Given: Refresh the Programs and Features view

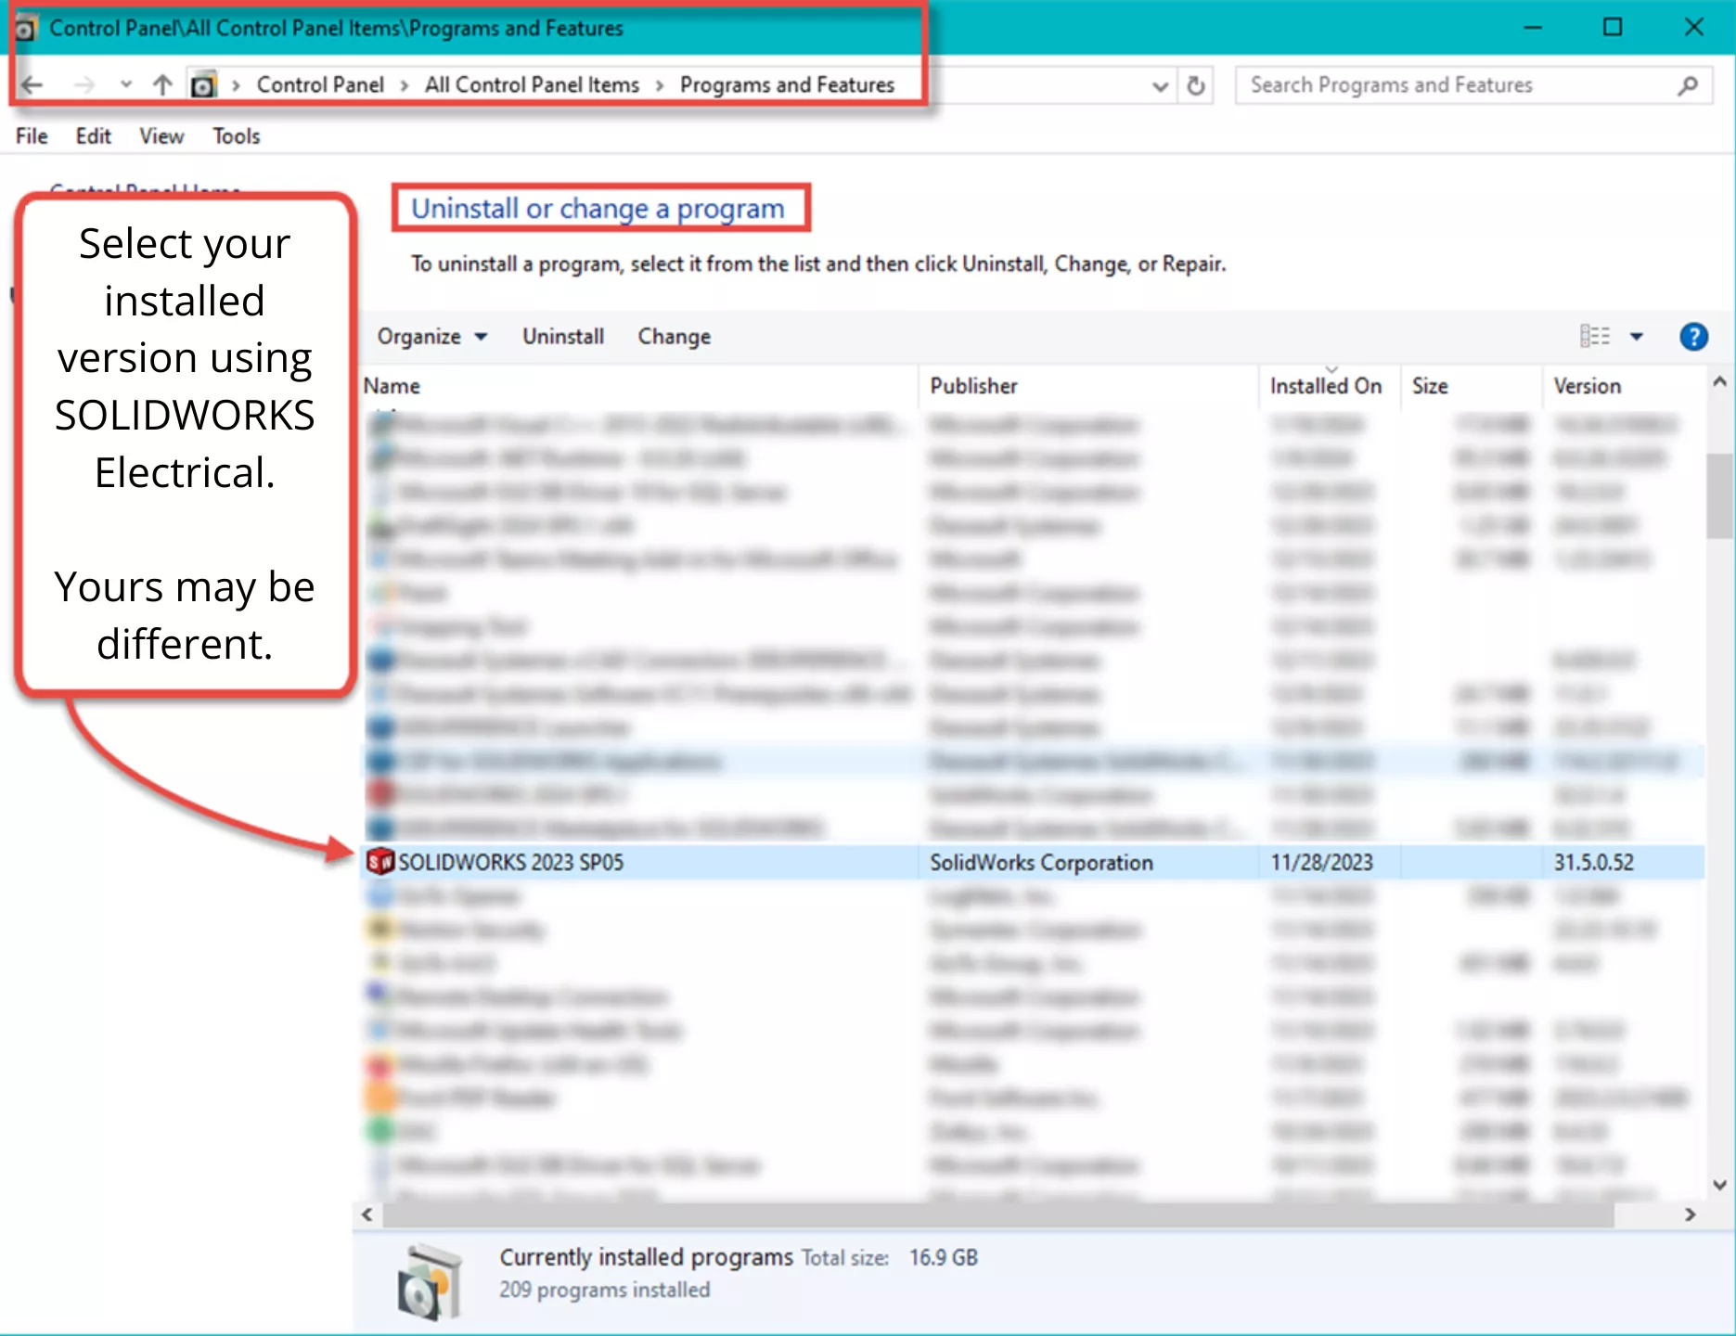Looking at the screenshot, I should [1196, 86].
